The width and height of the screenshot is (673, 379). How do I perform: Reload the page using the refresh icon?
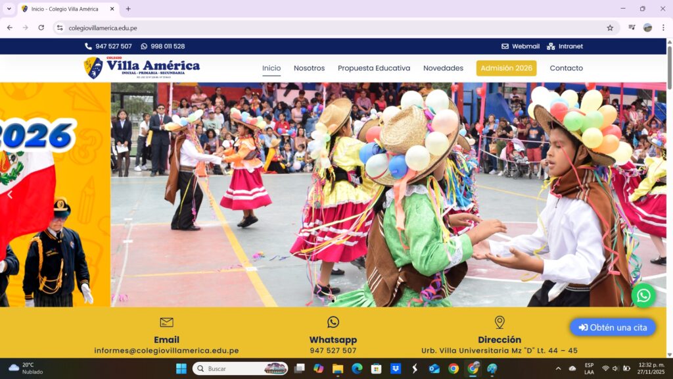point(41,28)
